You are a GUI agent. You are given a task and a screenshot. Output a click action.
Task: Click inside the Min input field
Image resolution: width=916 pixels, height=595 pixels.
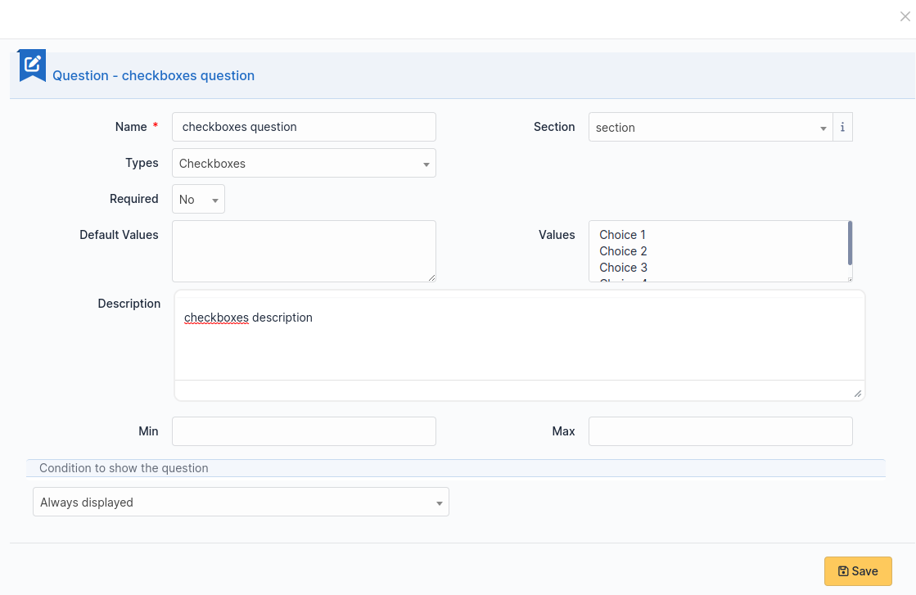click(303, 431)
